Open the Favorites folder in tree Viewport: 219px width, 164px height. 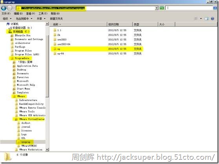click(23, 77)
